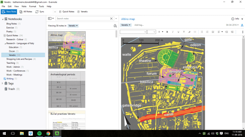245x137 pixels.
Task: Insert a bulleted list
Action: tap(202, 32)
